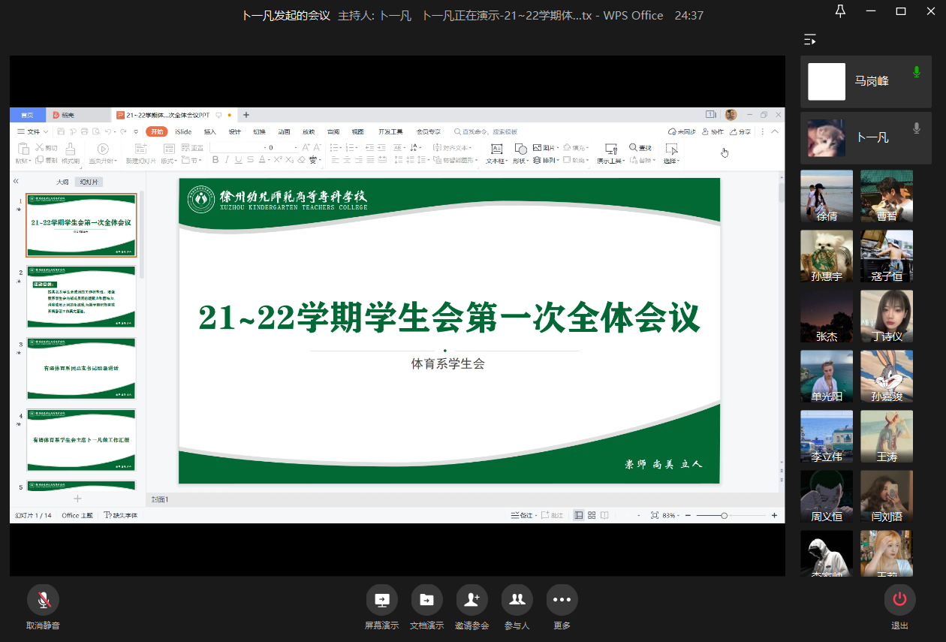
Task: Collapse the slide panel with double-chevron
Action: [17, 182]
